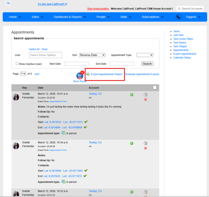Viewport: 209px width, 197px height.
Task: Open the Dashboard & Reports menu
Action: [70, 17]
